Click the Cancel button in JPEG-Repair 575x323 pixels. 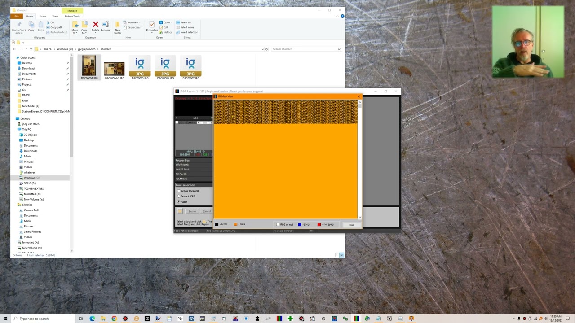tap(207, 211)
